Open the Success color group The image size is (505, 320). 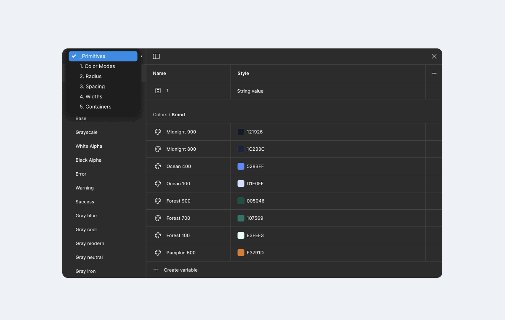[x=85, y=202]
